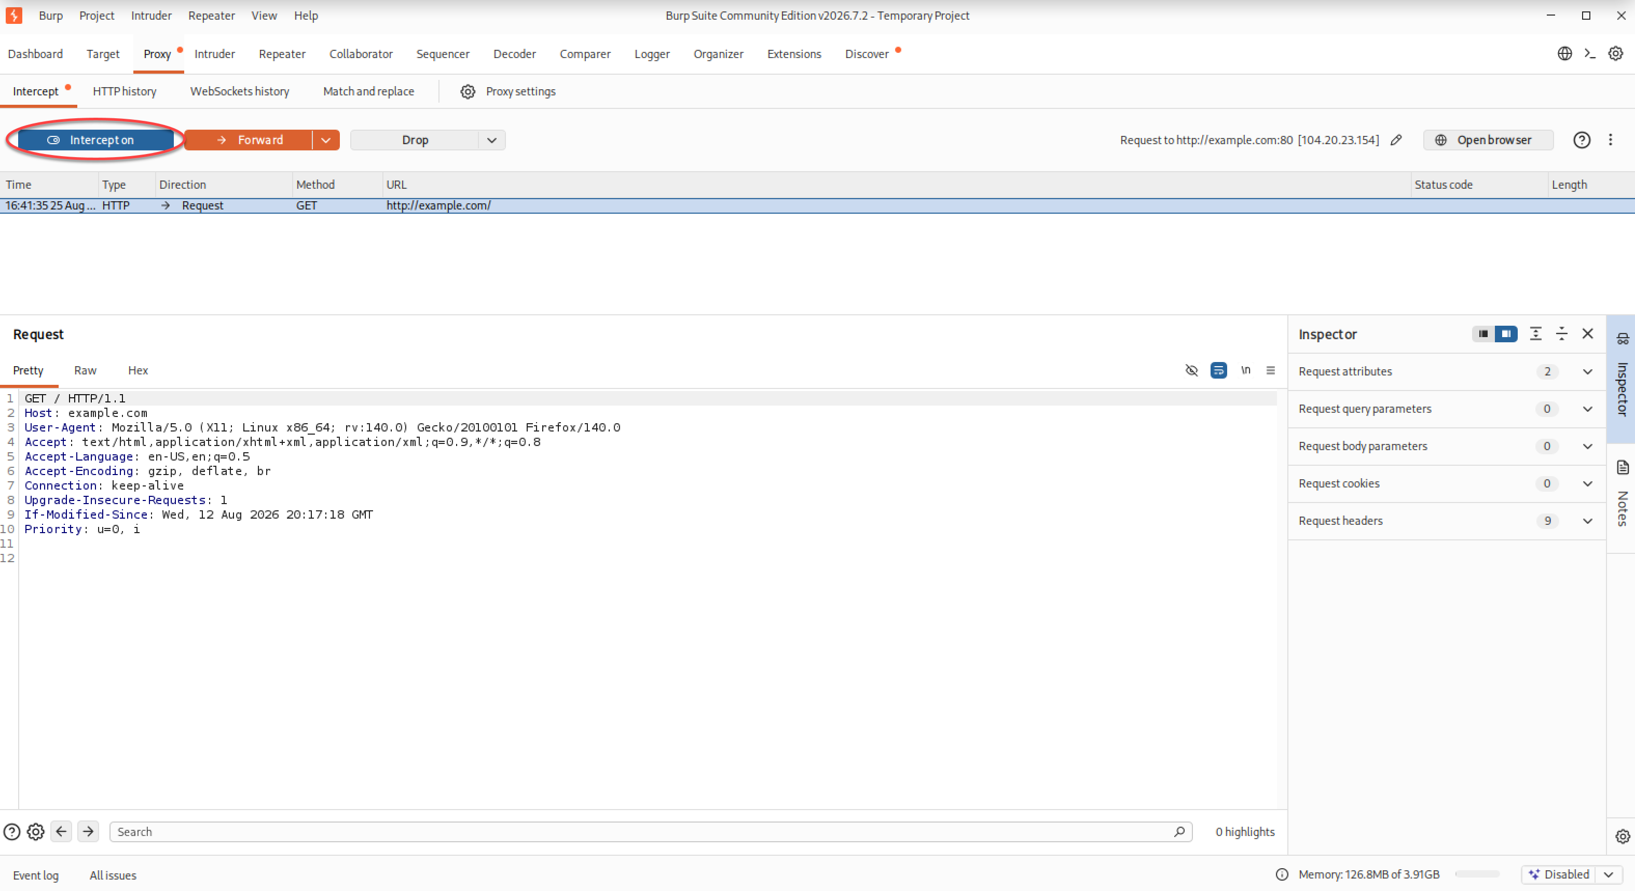
Task: Click the memory usage progress bar
Action: coord(1478,874)
